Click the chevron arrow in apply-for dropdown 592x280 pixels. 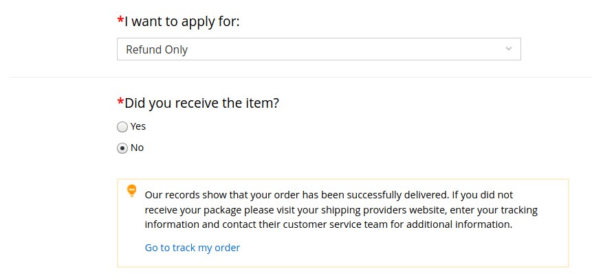(509, 49)
